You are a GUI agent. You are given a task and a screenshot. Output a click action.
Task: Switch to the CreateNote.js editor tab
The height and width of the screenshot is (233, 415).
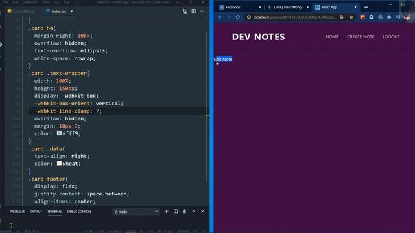pyautogui.click(x=21, y=12)
